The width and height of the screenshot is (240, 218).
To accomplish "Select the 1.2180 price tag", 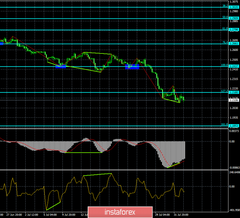I will pos(234,92).
